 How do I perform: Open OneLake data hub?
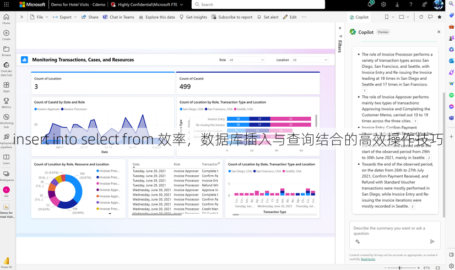(7, 69)
